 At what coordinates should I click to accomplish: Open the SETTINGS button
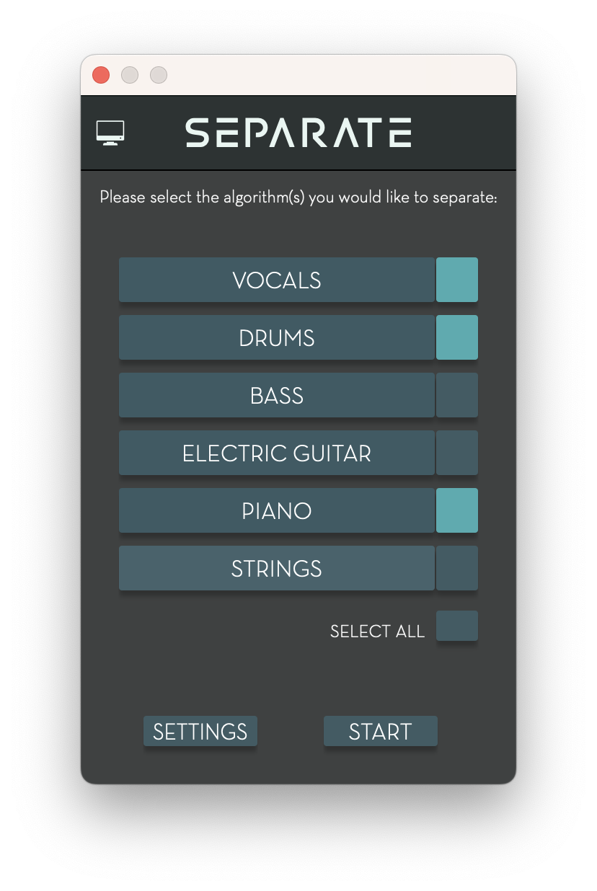pos(200,731)
